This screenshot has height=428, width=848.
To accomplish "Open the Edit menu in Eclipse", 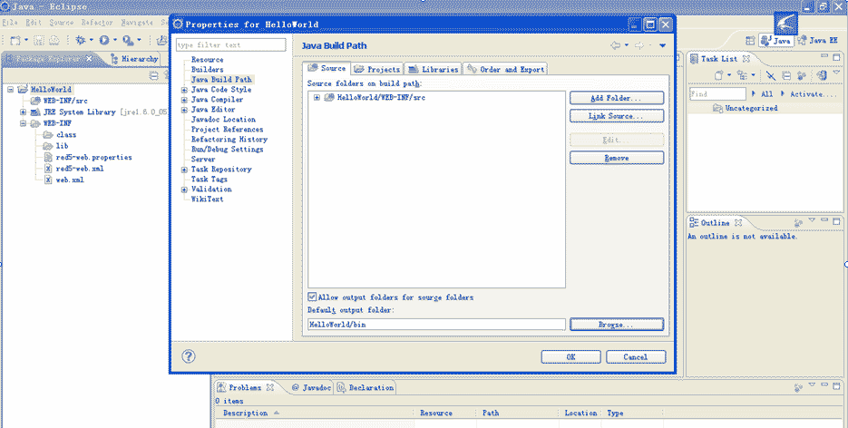I will [x=34, y=23].
